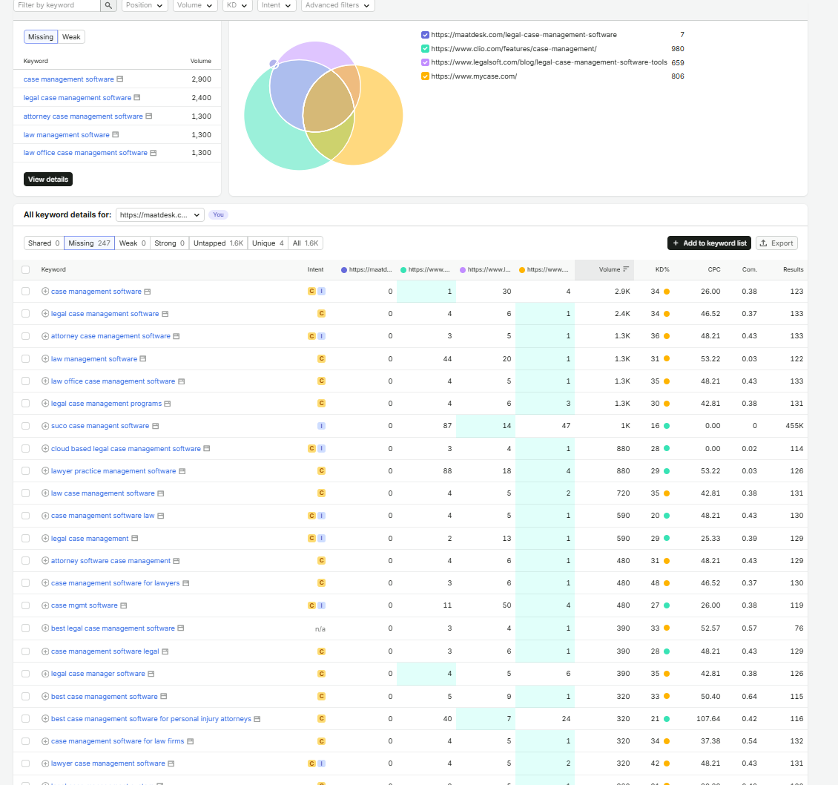
Task: Open SERP icon for 'legal case management programs' table row
Action: click(168, 404)
